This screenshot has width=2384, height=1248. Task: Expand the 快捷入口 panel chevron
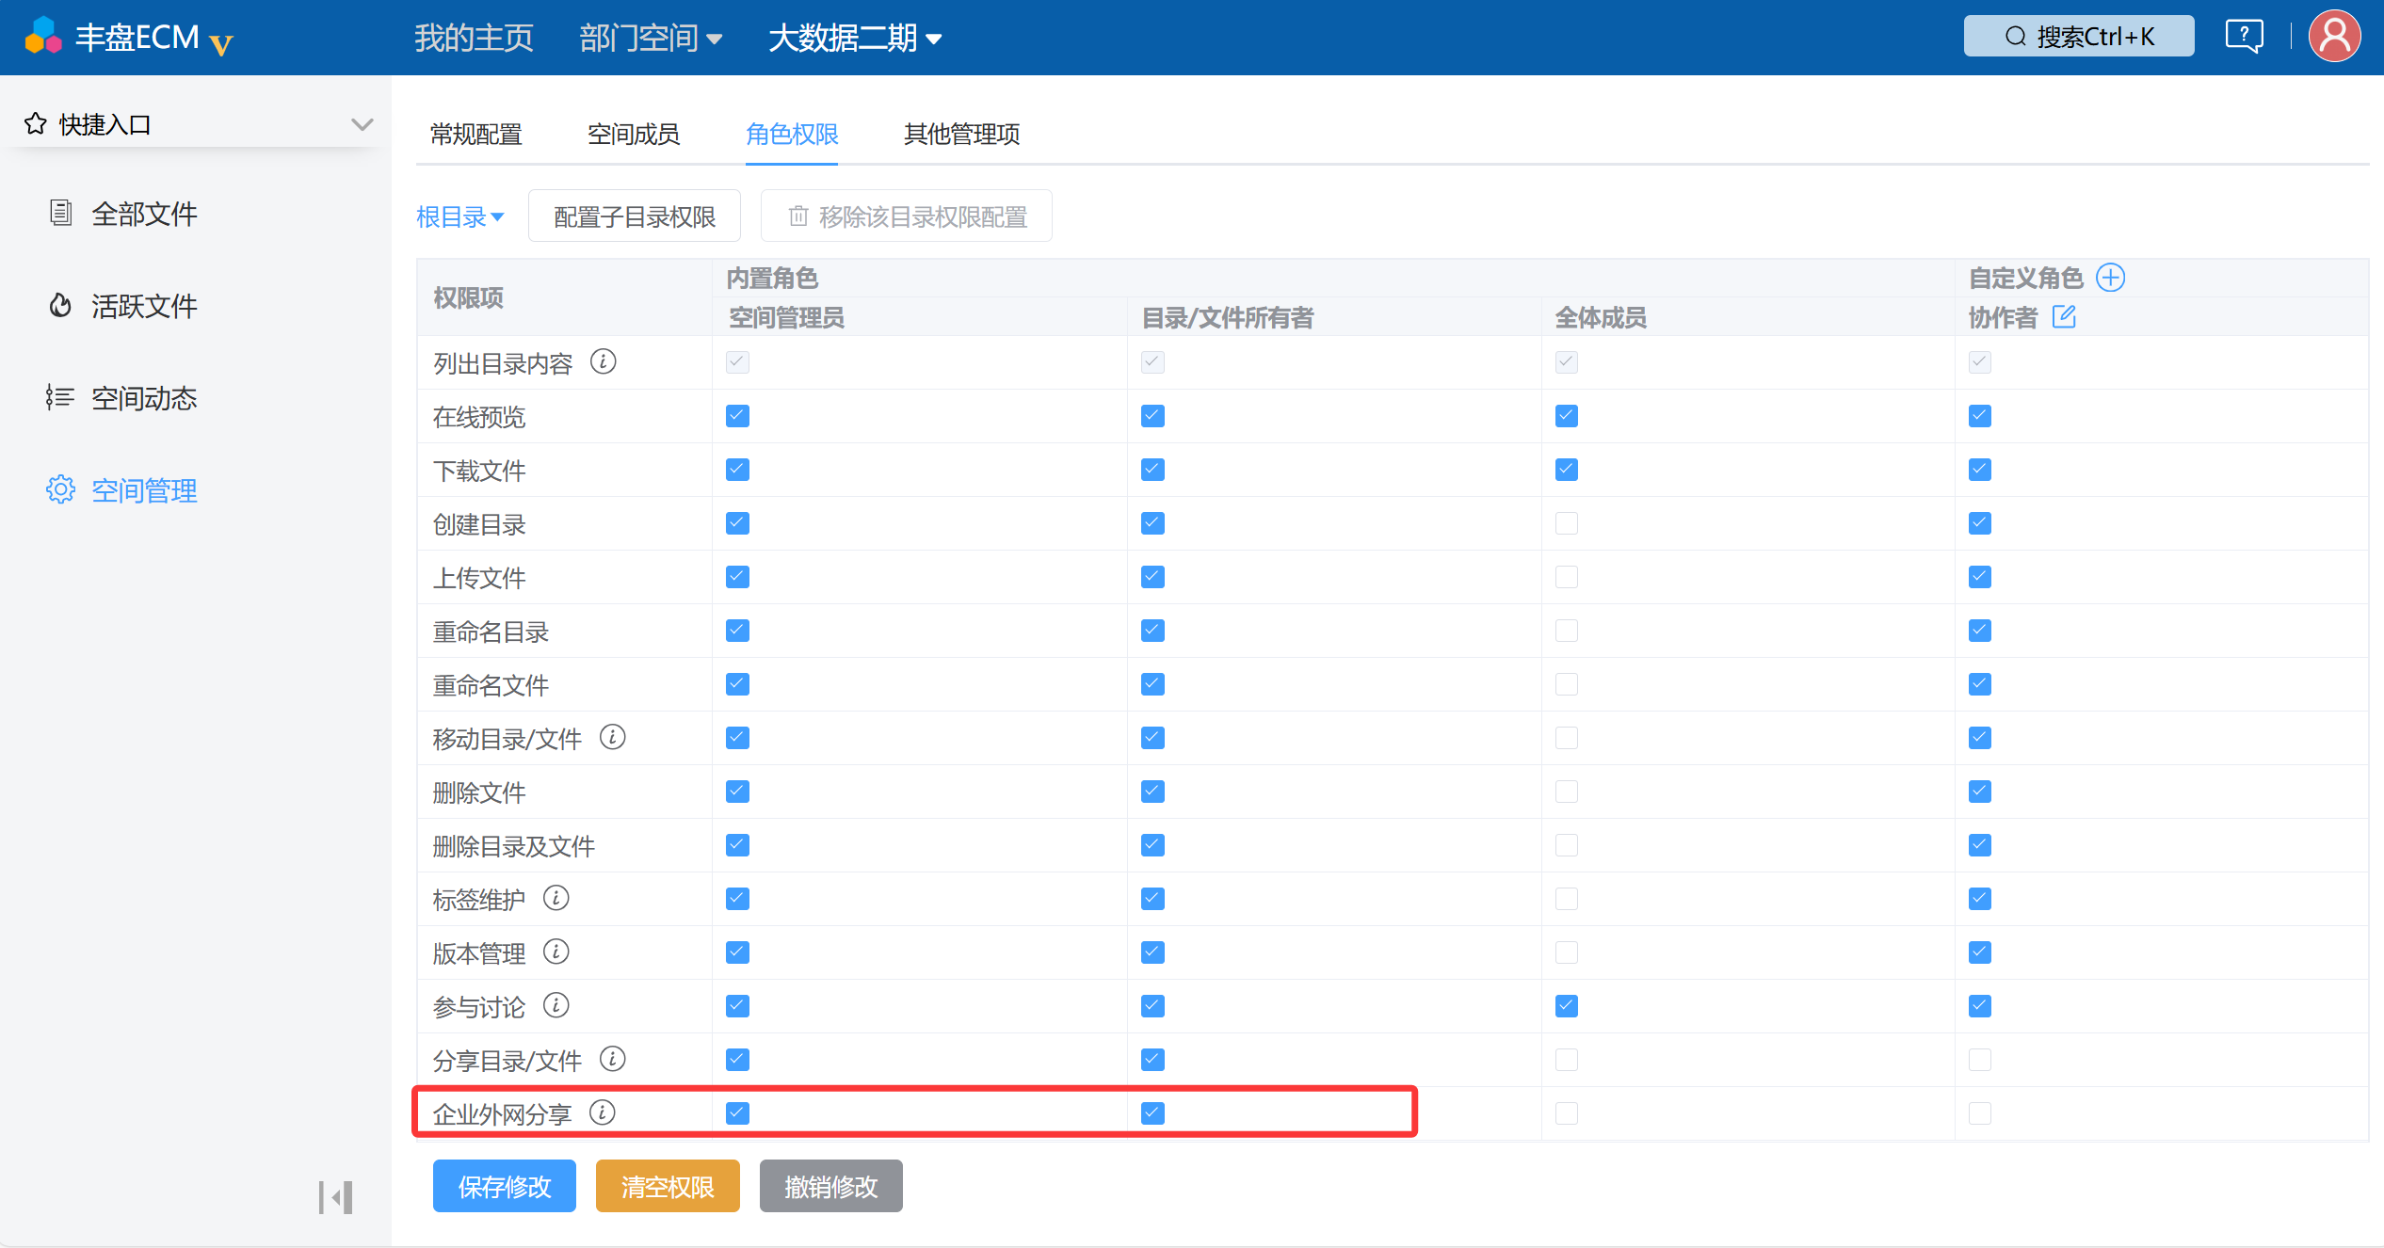(x=362, y=124)
